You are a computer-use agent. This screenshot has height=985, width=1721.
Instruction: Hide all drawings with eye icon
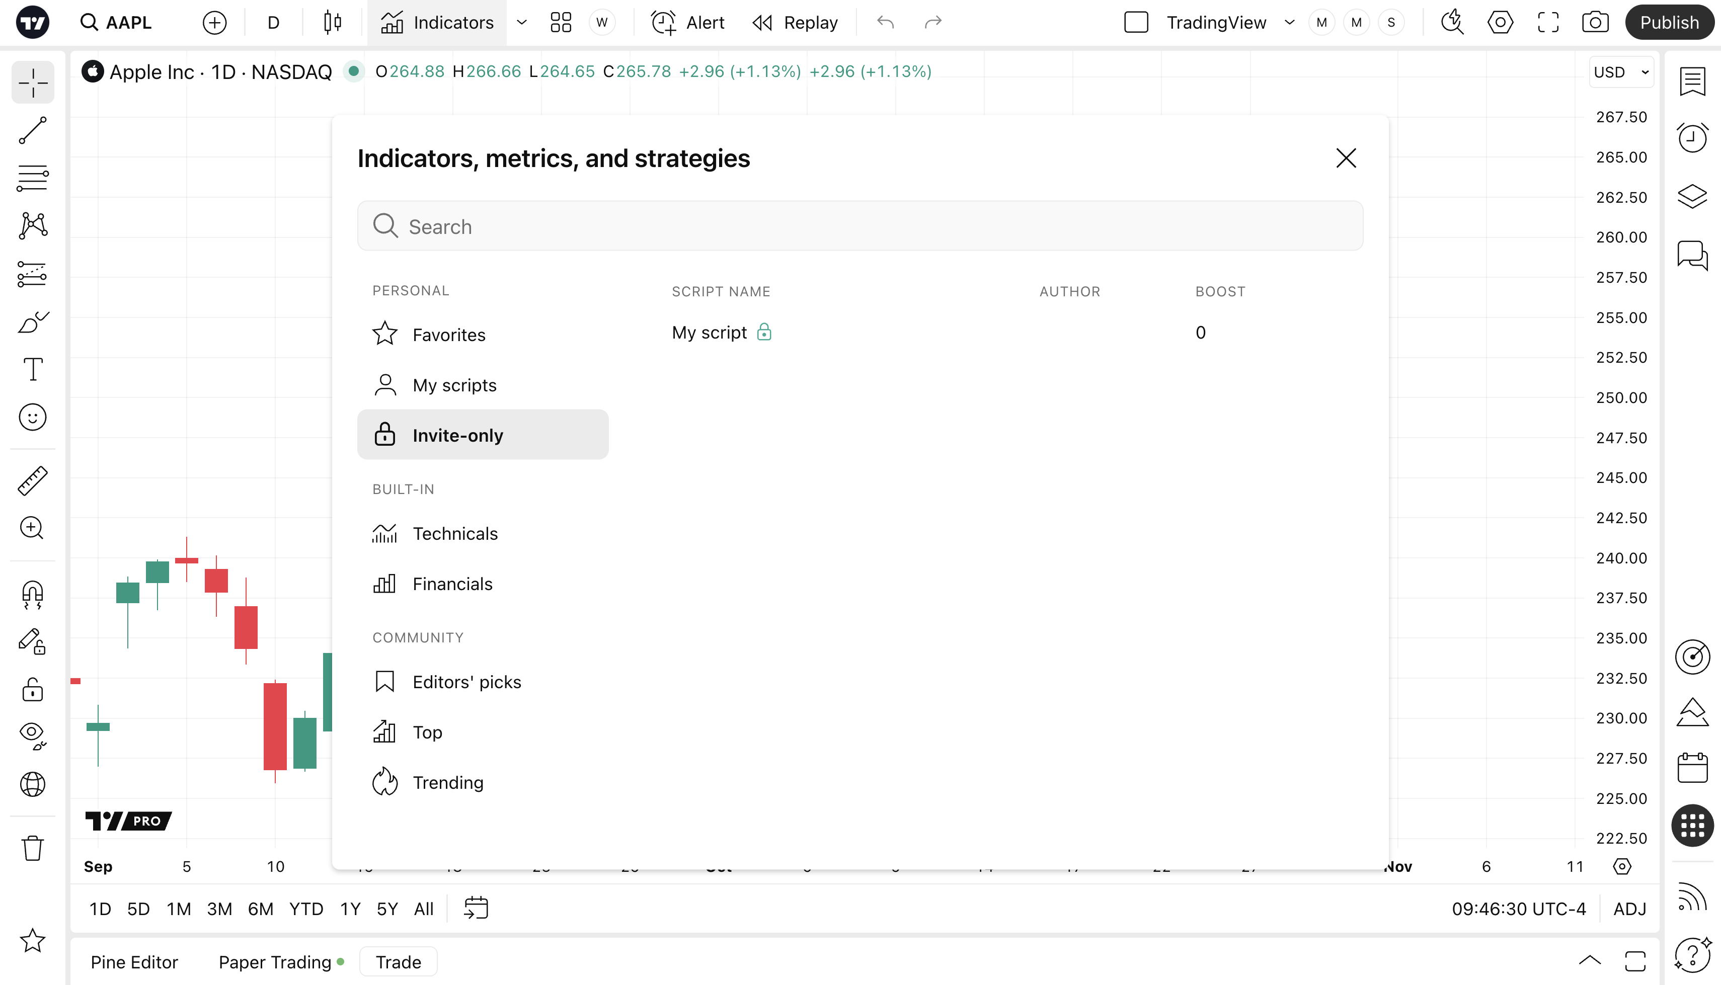coord(33,734)
